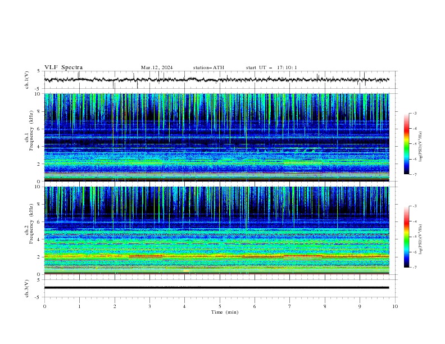Click tick label "10" on the Time axis
The image size is (445, 344).
(x=395, y=306)
